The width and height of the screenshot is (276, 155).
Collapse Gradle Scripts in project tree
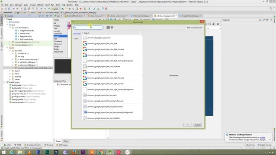pyautogui.click(x=4, y=82)
